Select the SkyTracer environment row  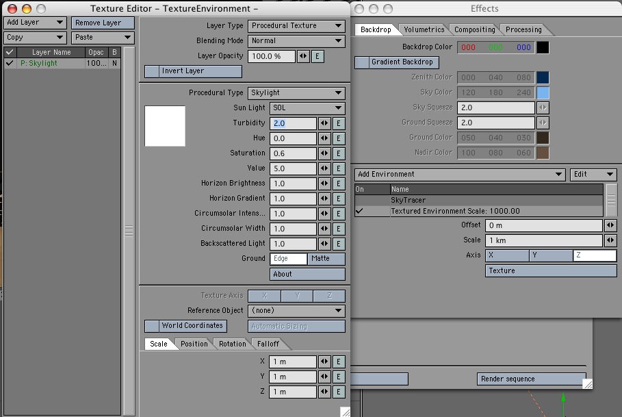pos(479,201)
